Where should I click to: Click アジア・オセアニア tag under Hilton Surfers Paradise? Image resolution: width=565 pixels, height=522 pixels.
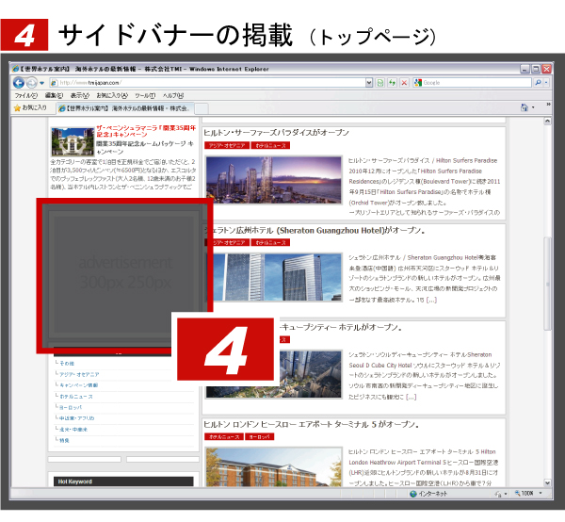pos(227,145)
